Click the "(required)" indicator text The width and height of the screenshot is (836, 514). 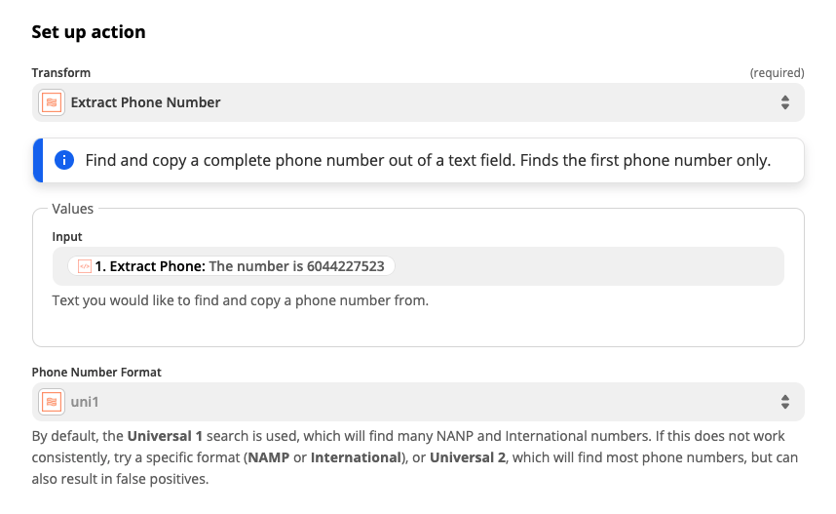click(x=777, y=72)
